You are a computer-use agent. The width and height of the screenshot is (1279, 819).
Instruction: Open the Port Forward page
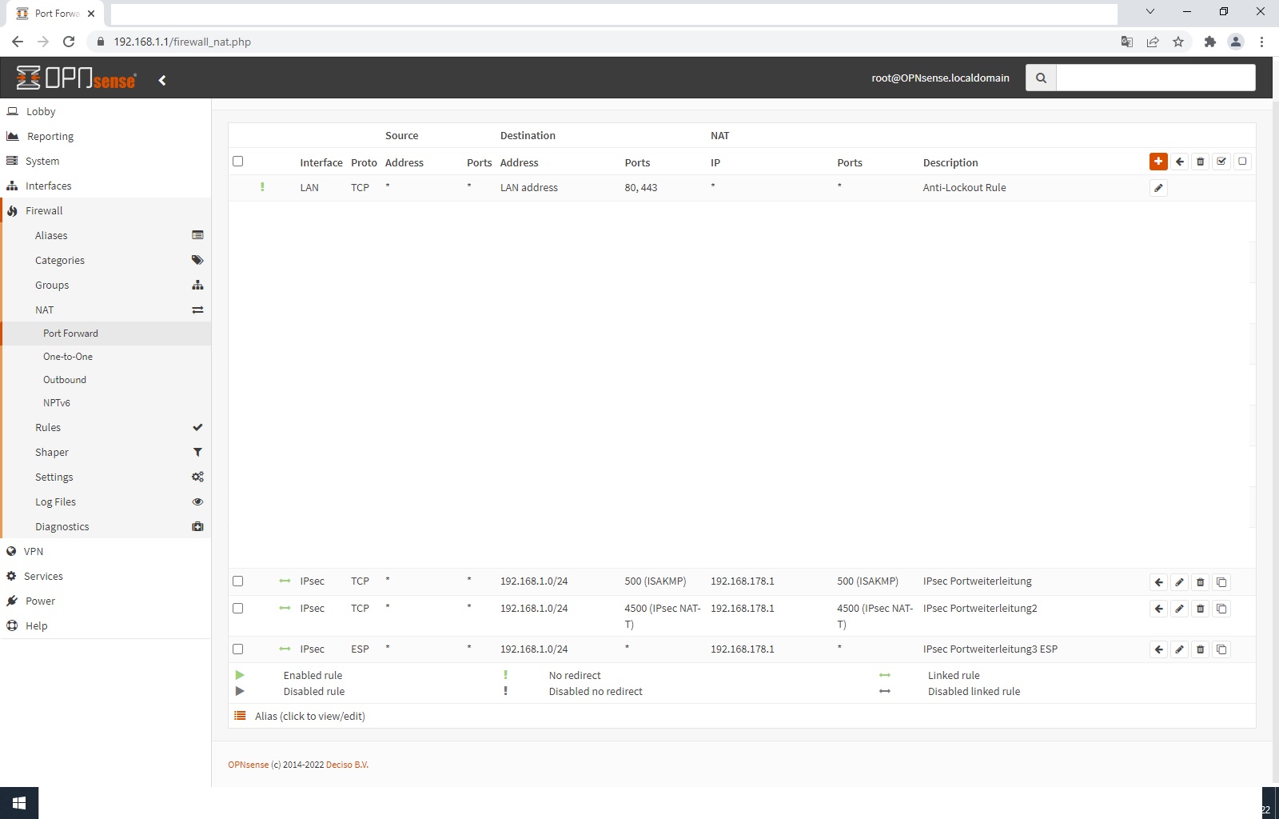106,334
